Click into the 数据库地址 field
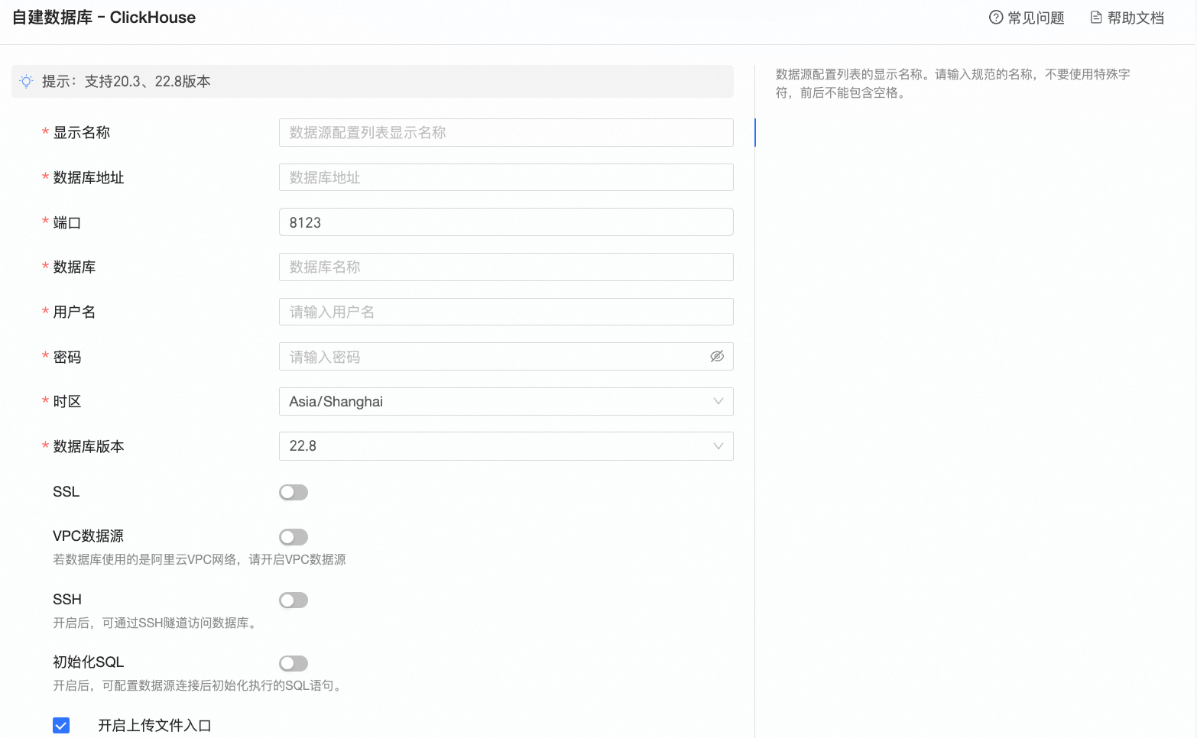 point(506,177)
